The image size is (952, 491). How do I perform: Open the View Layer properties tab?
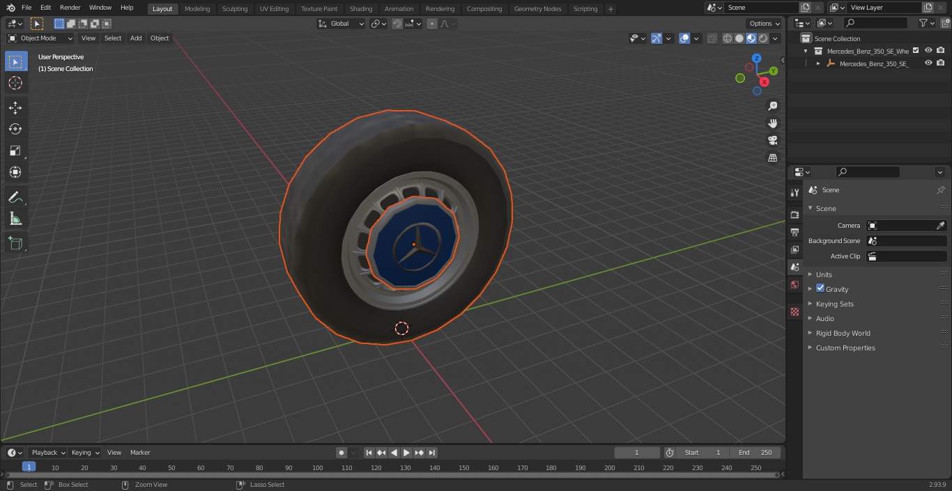[x=794, y=249]
